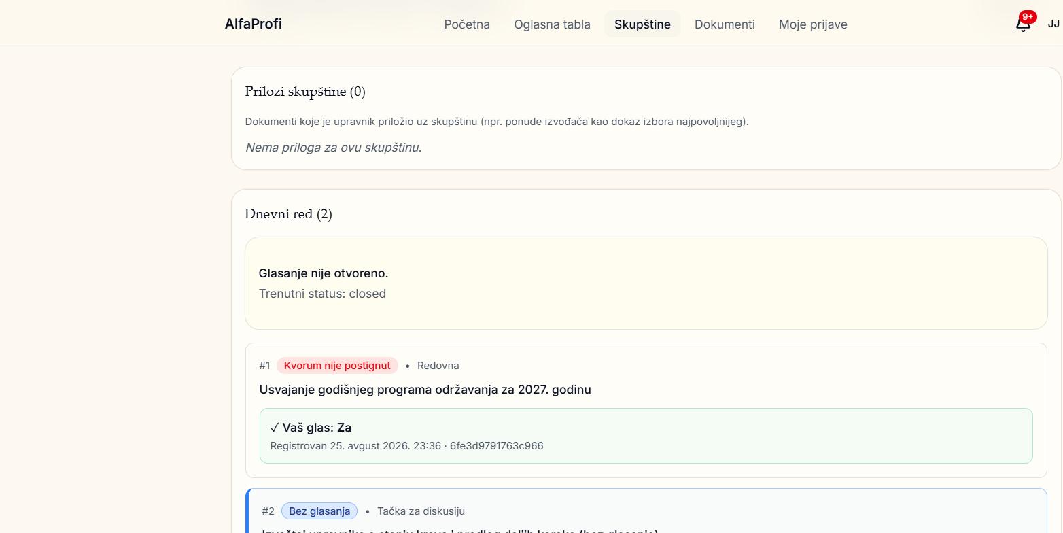Image resolution: width=1063 pixels, height=533 pixels.
Task: Select the Skupštine nav item
Action: coord(642,24)
